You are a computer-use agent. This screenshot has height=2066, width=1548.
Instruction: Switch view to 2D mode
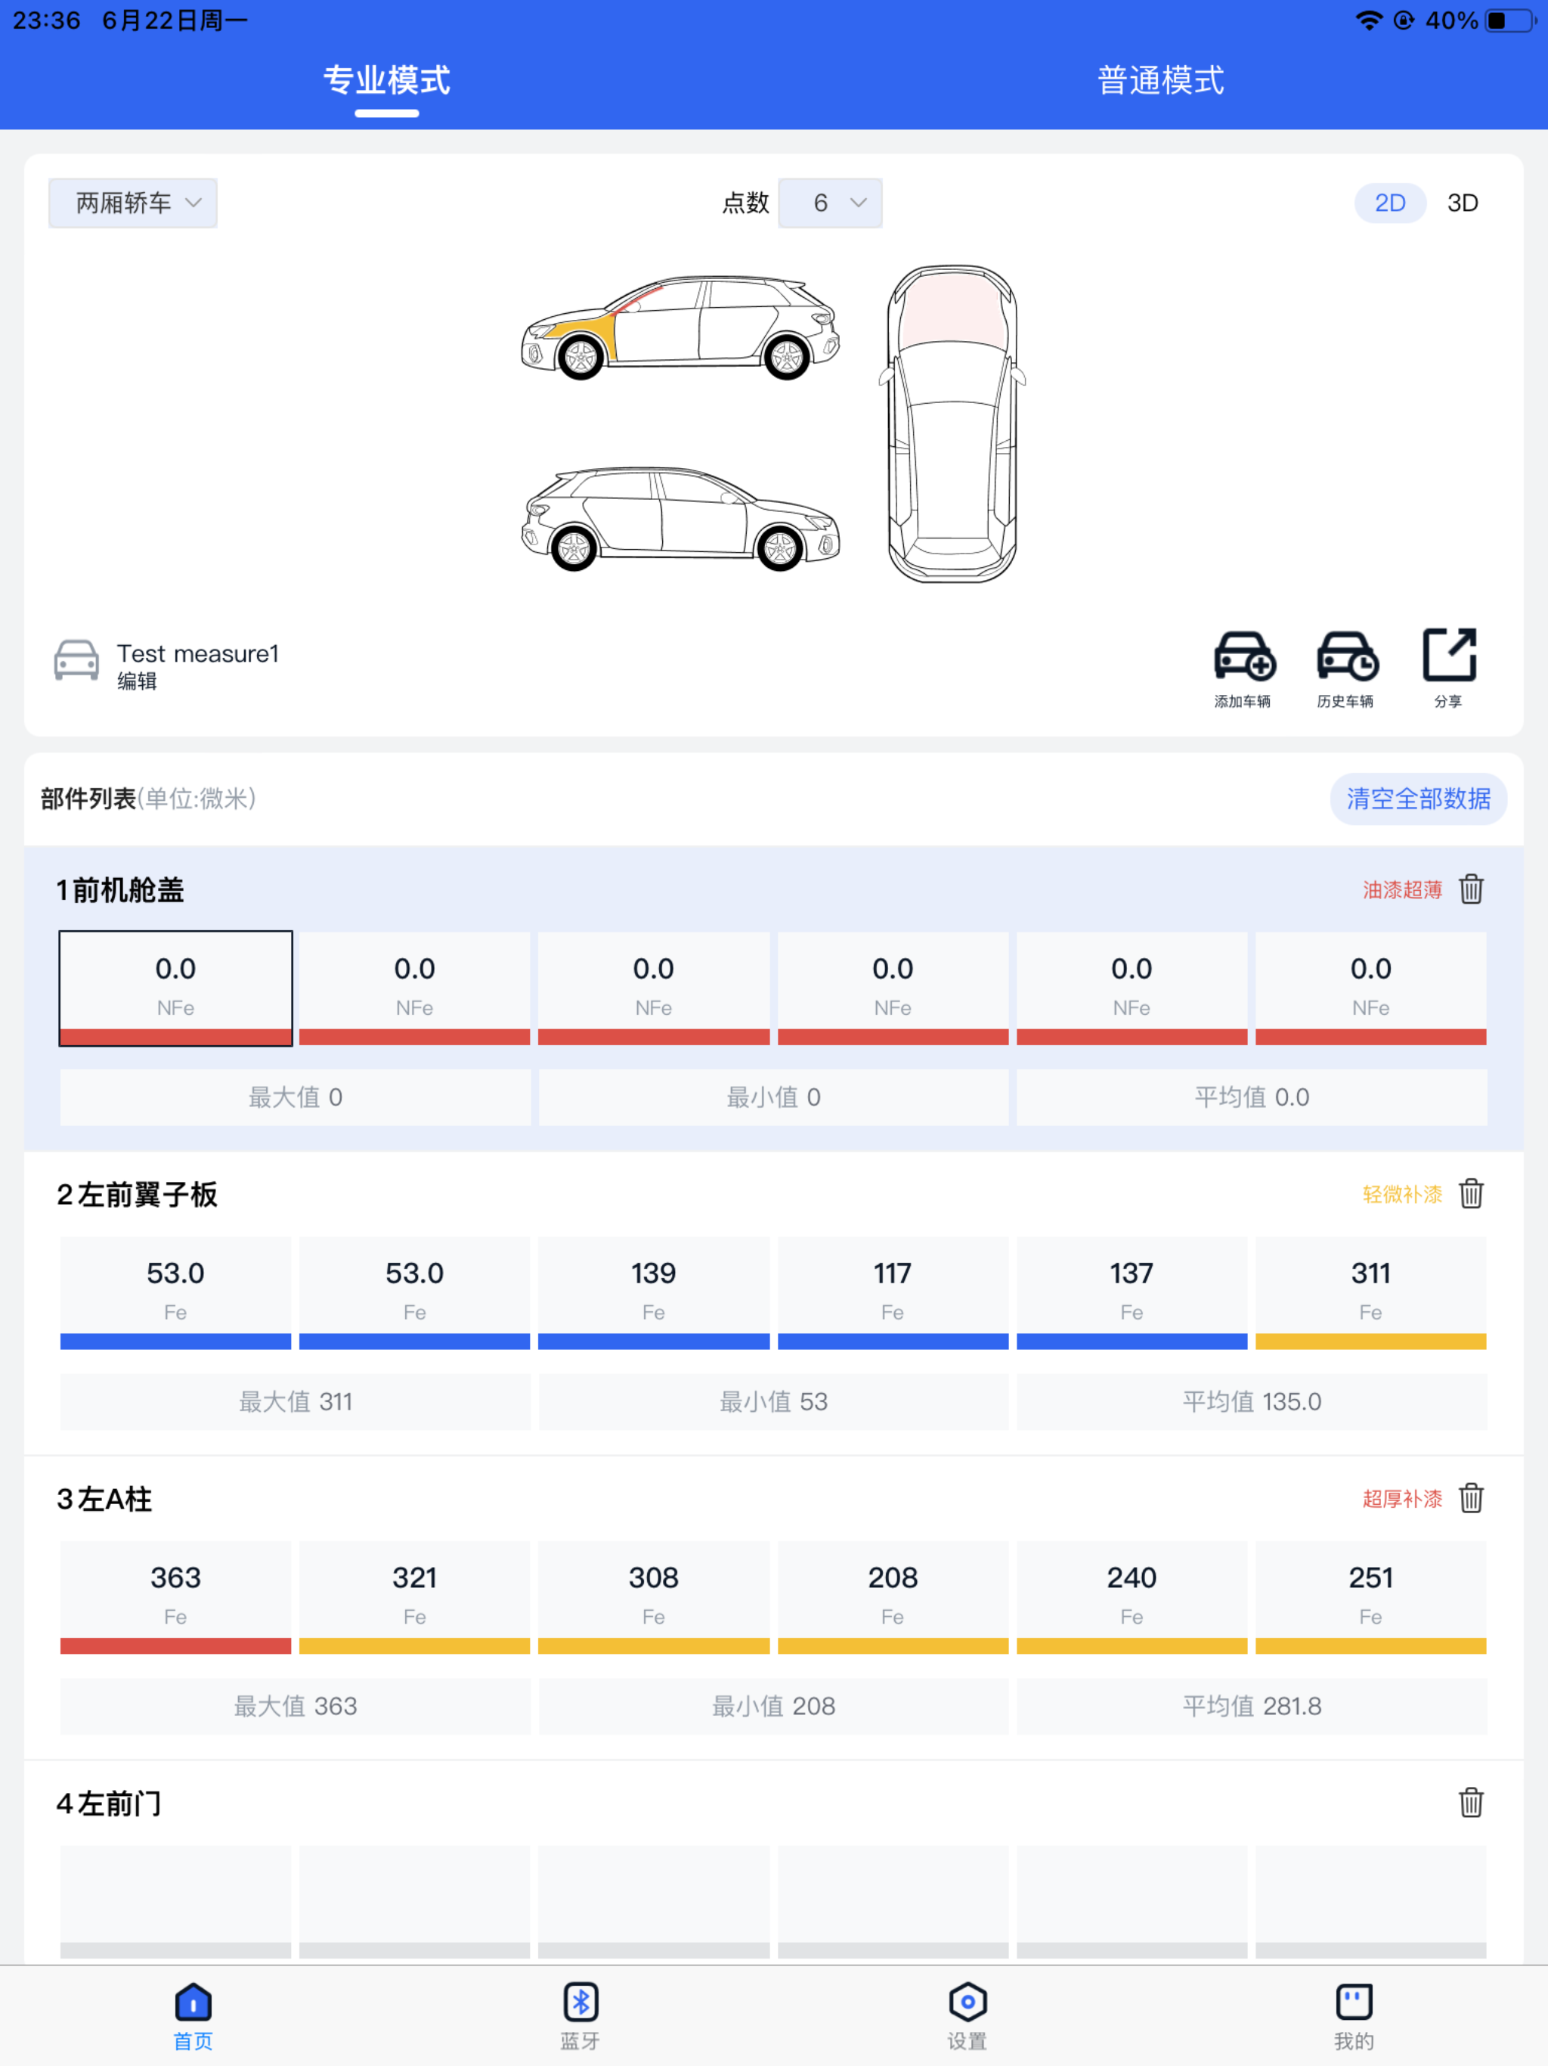point(1389,203)
